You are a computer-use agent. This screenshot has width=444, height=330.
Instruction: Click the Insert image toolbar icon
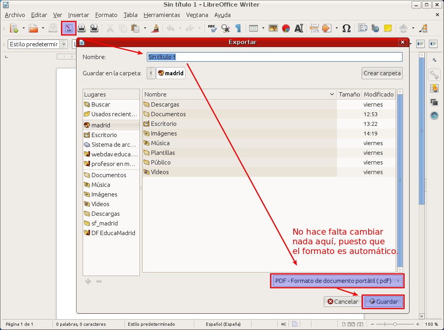click(272, 28)
